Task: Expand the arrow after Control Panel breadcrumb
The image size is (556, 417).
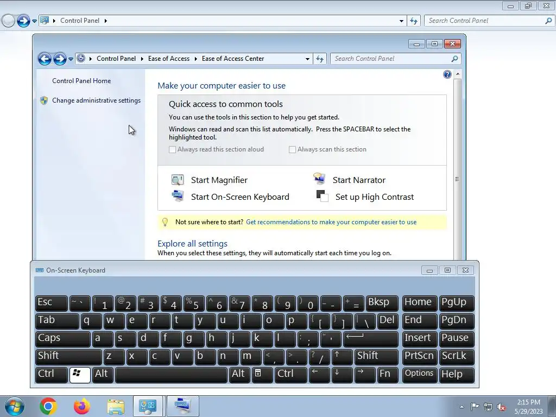Action: click(142, 59)
